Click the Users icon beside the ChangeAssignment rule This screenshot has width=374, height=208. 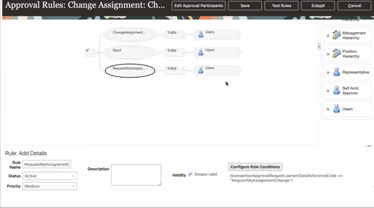click(201, 34)
